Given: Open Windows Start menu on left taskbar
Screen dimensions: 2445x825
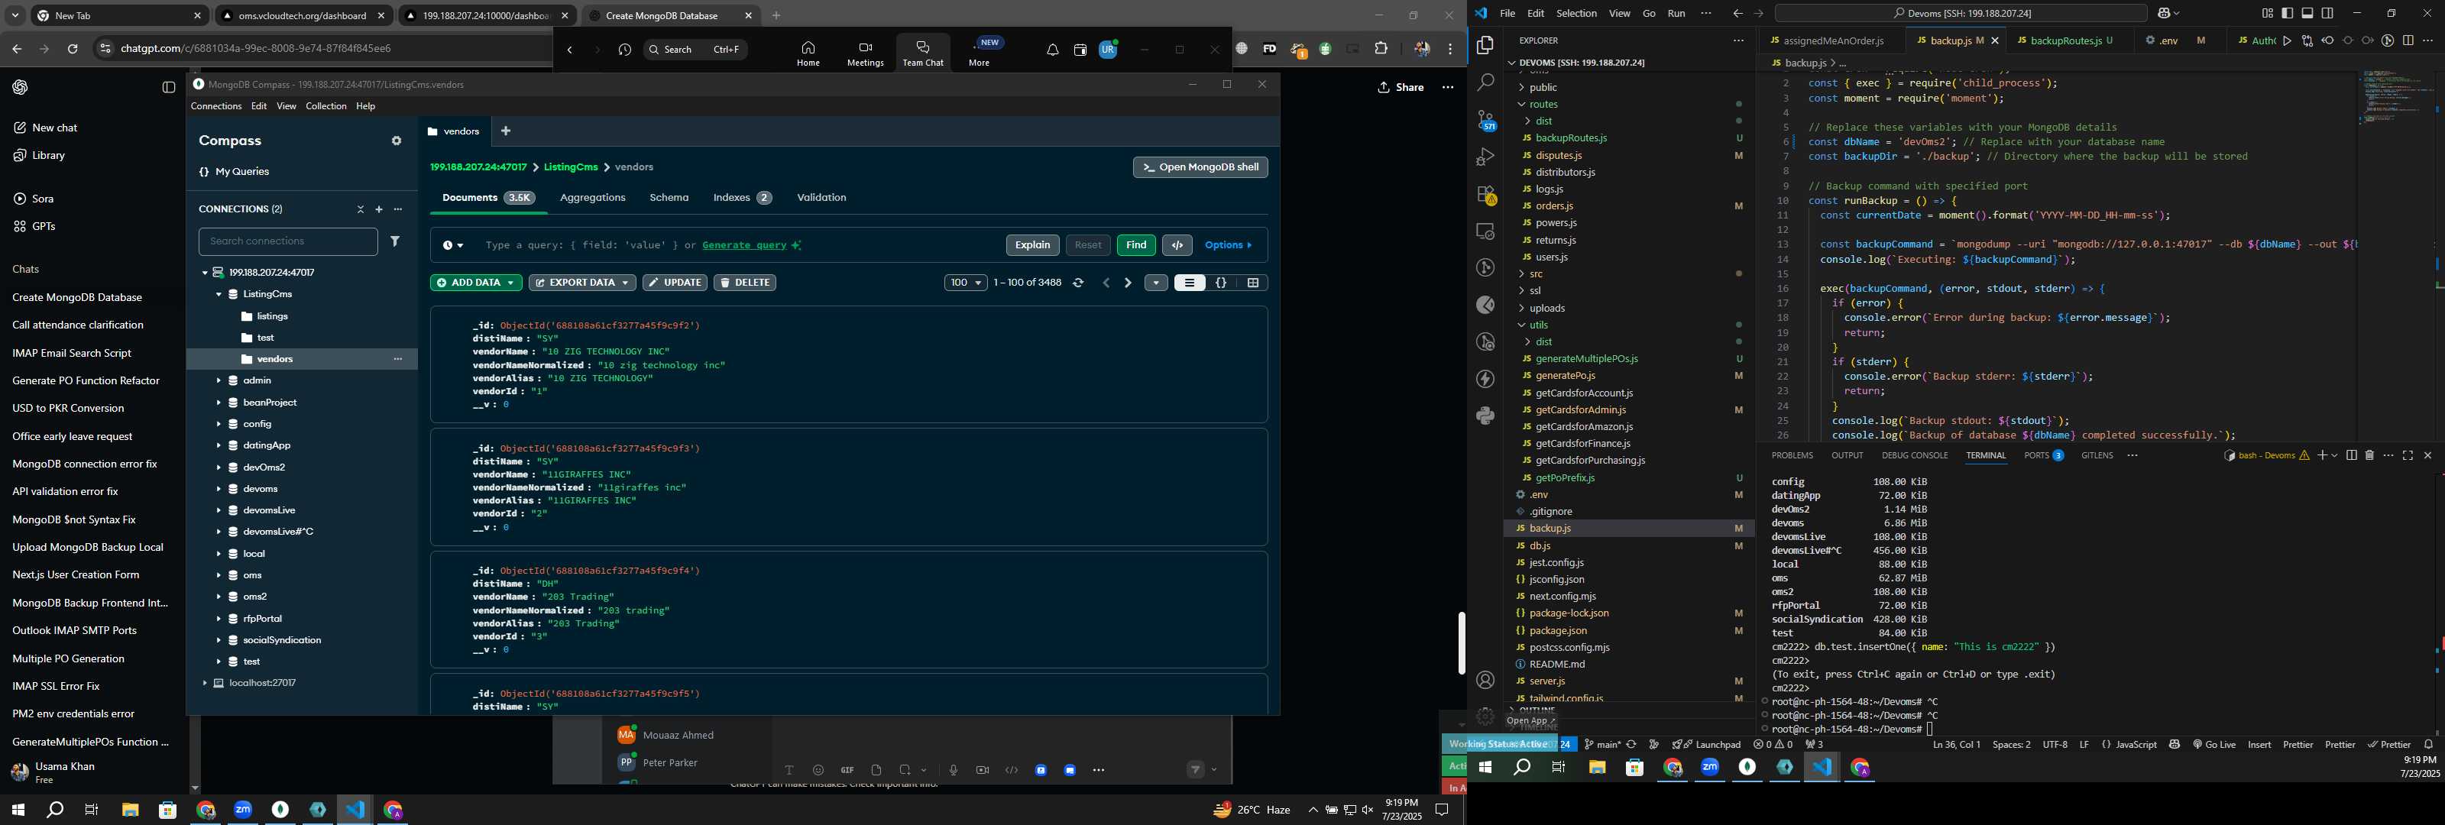Looking at the screenshot, I should (x=17, y=810).
